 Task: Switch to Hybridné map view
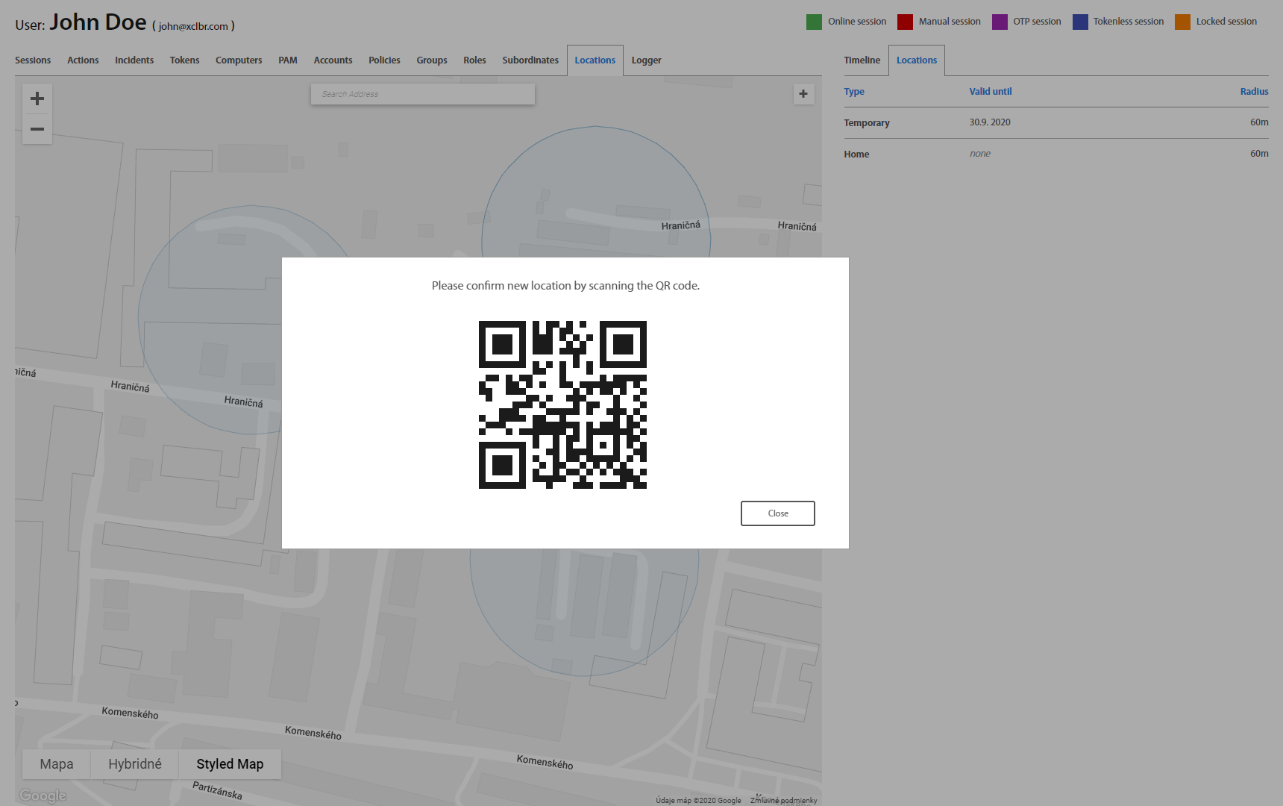(x=135, y=764)
